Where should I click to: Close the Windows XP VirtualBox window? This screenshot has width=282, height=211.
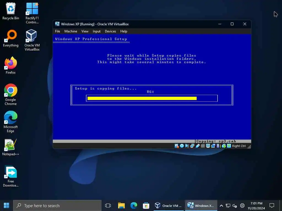tap(245, 24)
